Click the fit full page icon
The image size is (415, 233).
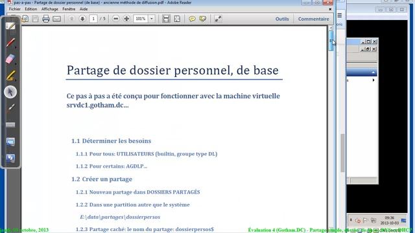pyautogui.click(x=177, y=19)
